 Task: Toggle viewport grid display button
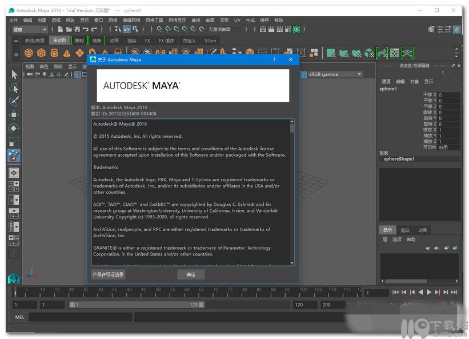coord(78,74)
